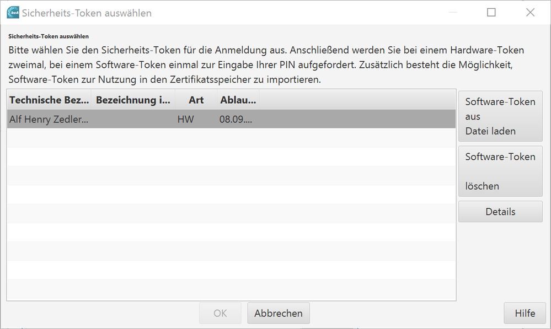Click the HW type cell
551x329 pixels.
click(x=196, y=119)
